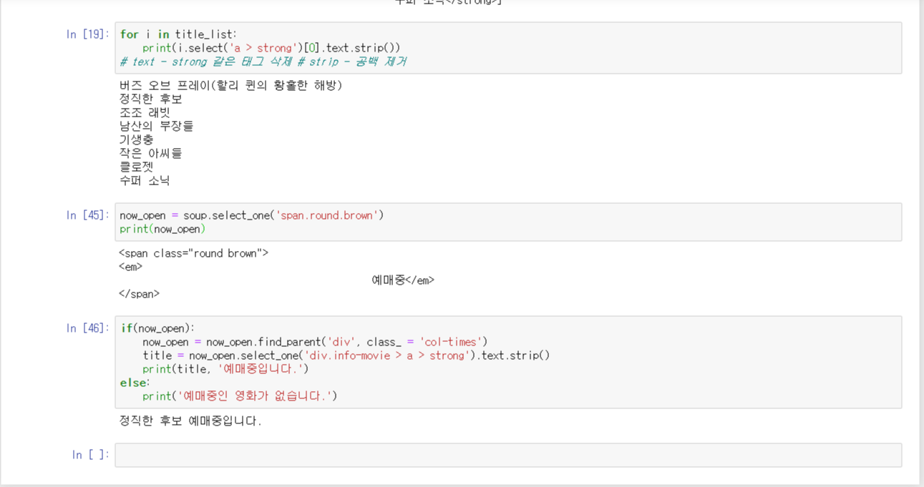Image resolution: width=924 pixels, height=487 pixels.
Task: Click output line '클로젯'
Action: [137, 167]
